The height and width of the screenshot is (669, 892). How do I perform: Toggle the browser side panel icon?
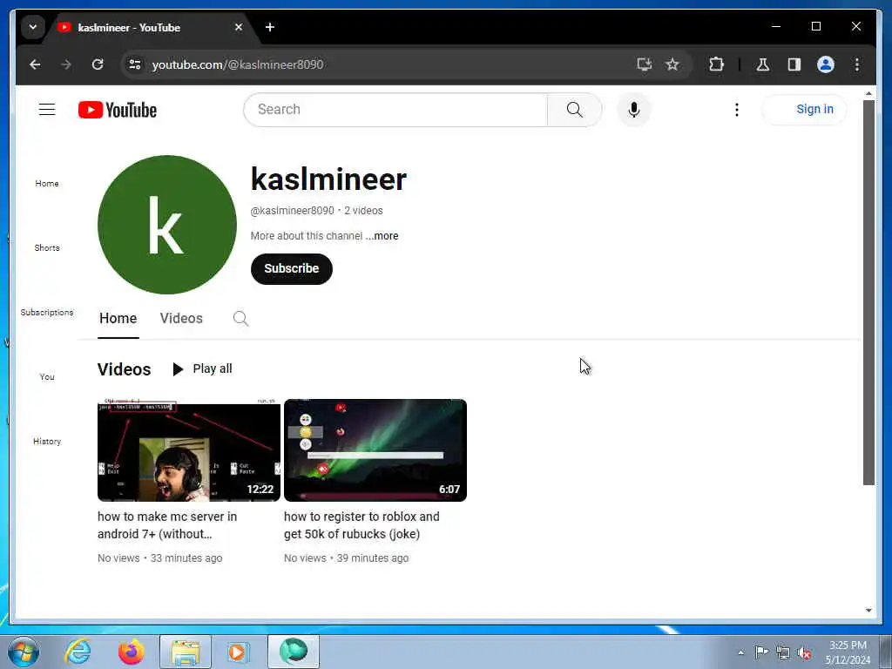click(x=794, y=64)
